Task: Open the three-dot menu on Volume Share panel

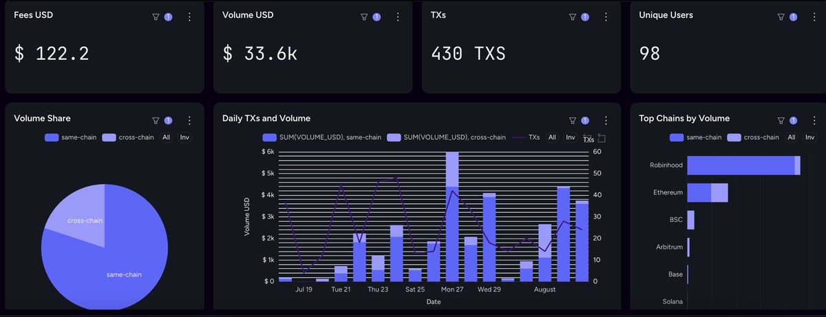Action: (x=189, y=120)
